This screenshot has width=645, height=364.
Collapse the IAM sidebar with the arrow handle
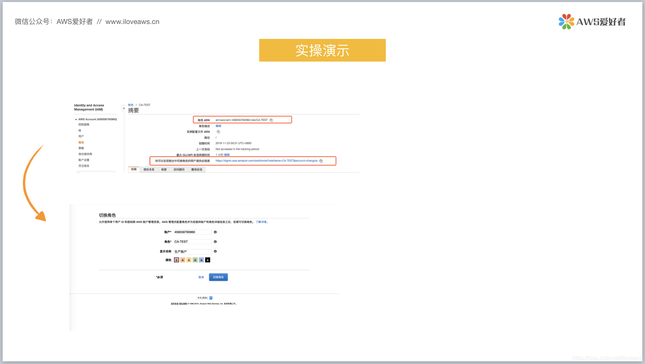123,108
